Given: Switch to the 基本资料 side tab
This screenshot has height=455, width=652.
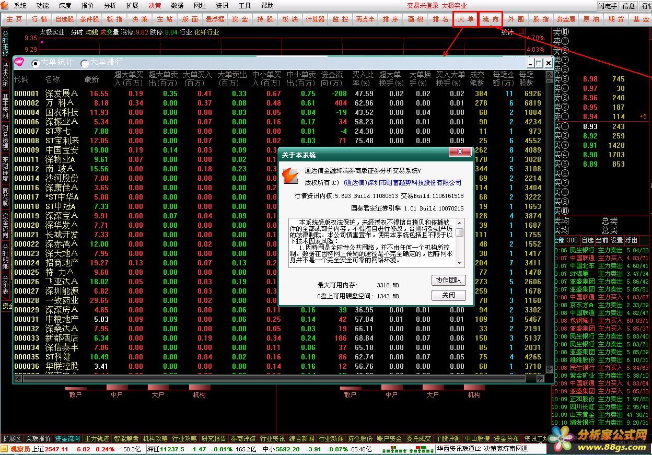Looking at the screenshot, I should 5,106.
